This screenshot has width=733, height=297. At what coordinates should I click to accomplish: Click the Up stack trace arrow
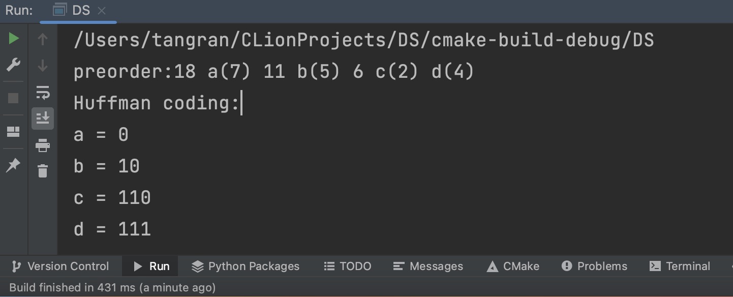(x=43, y=39)
